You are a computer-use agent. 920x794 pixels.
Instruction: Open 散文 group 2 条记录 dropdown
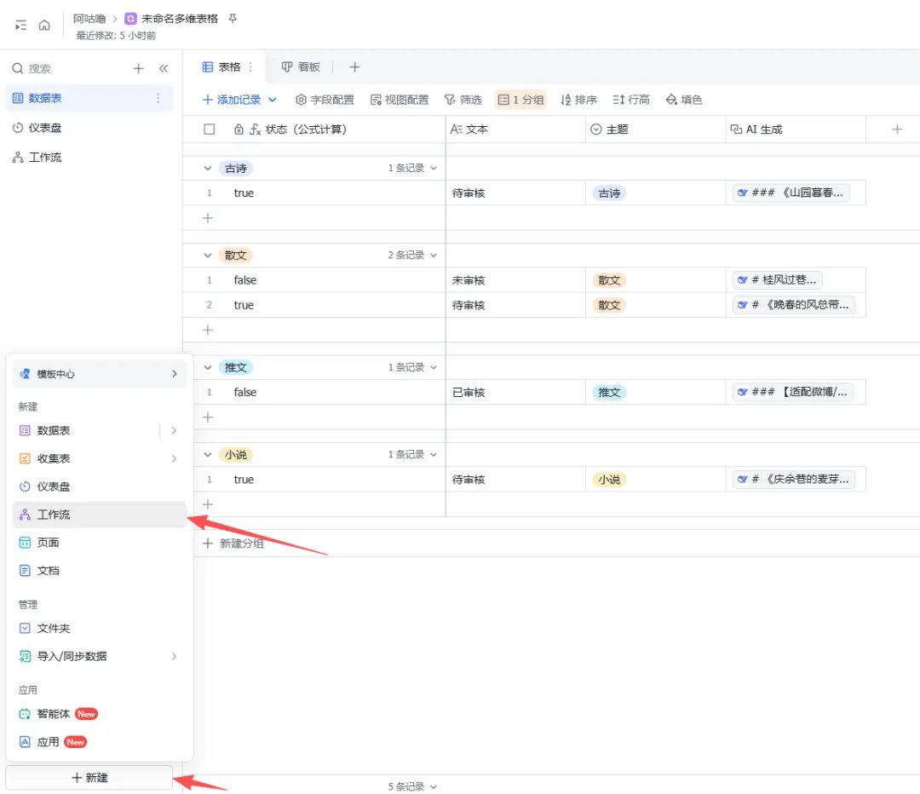[412, 255]
